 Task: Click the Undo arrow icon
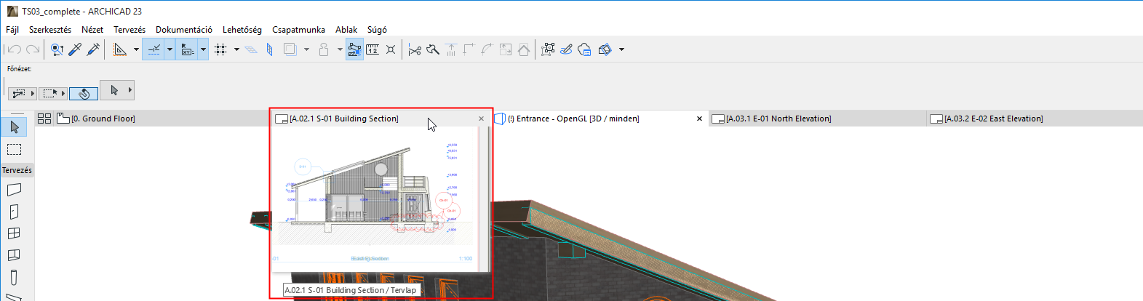(14, 49)
